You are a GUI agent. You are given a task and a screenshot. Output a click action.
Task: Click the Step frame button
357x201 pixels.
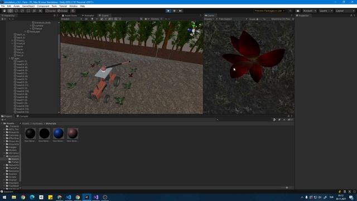180,11
